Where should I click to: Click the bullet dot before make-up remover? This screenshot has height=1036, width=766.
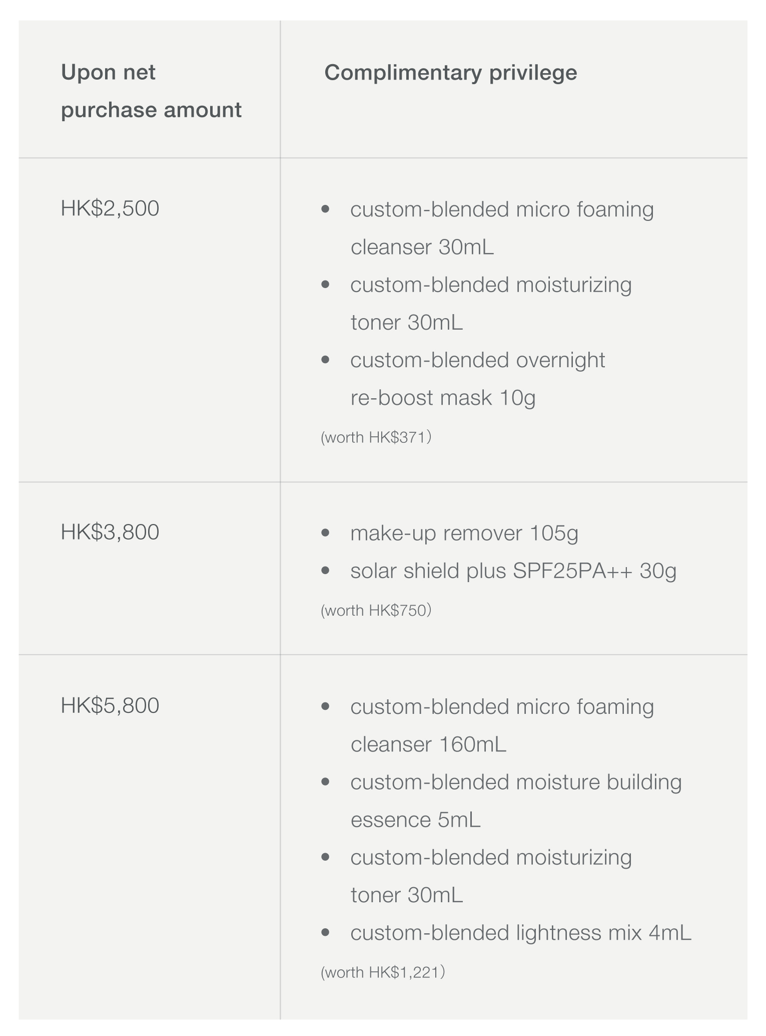click(x=326, y=533)
